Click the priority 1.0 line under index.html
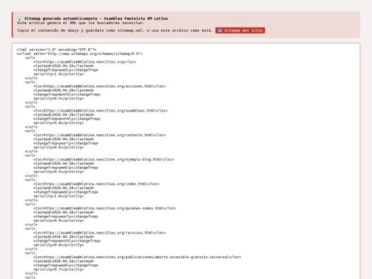Viewport: 372px width, 279px height. (x=59, y=196)
